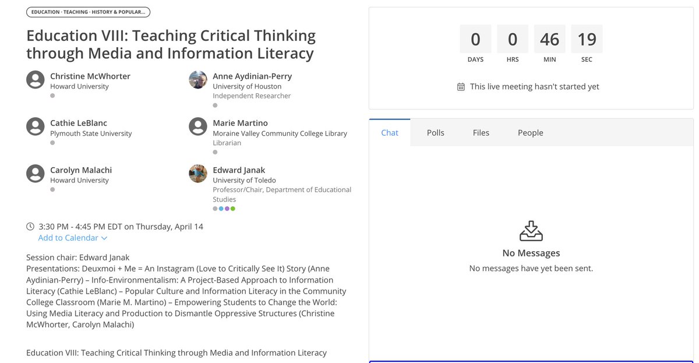
Task: Click the SEC countdown number box
Action: [x=587, y=38]
